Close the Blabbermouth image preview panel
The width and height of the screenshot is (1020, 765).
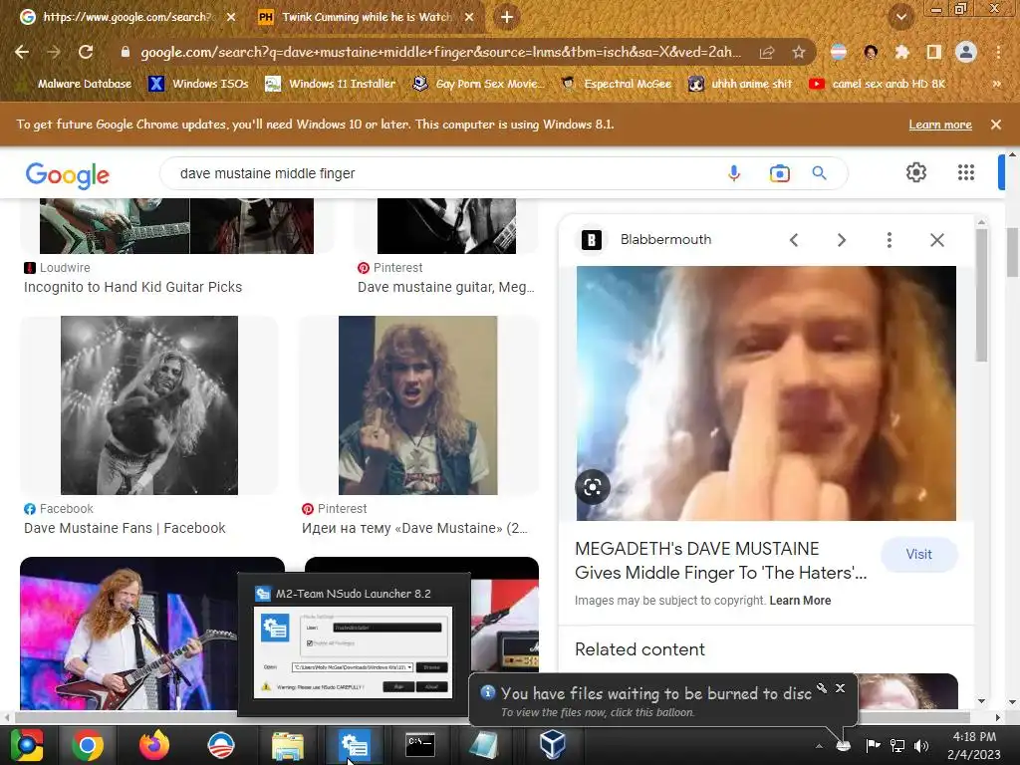pyautogui.click(x=936, y=240)
